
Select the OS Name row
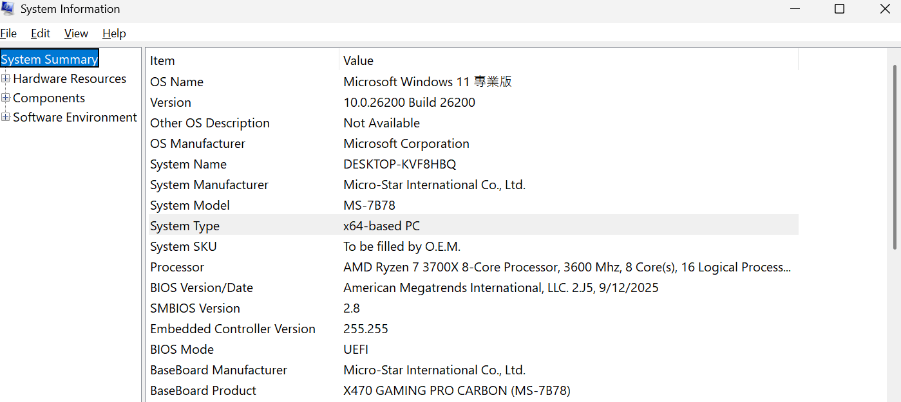tap(472, 82)
